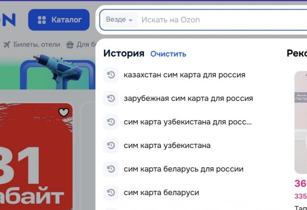Image resolution: width=307 pixels, height=210 pixels.
Task: Open the Каталог button
Action: point(59,20)
